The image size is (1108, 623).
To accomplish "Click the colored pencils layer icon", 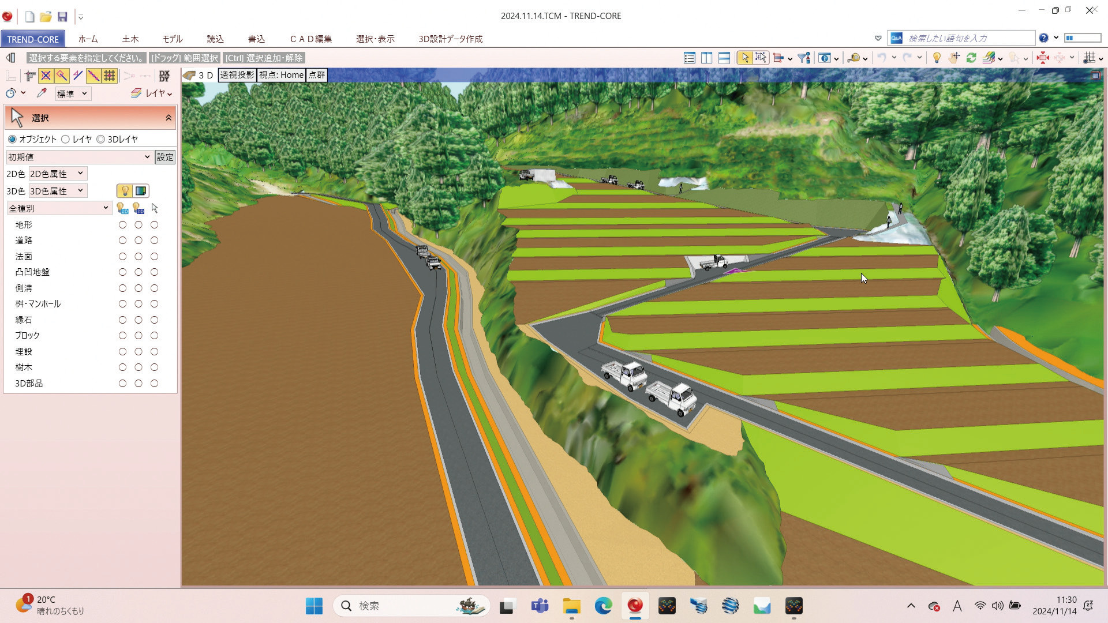I will [x=989, y=58].
